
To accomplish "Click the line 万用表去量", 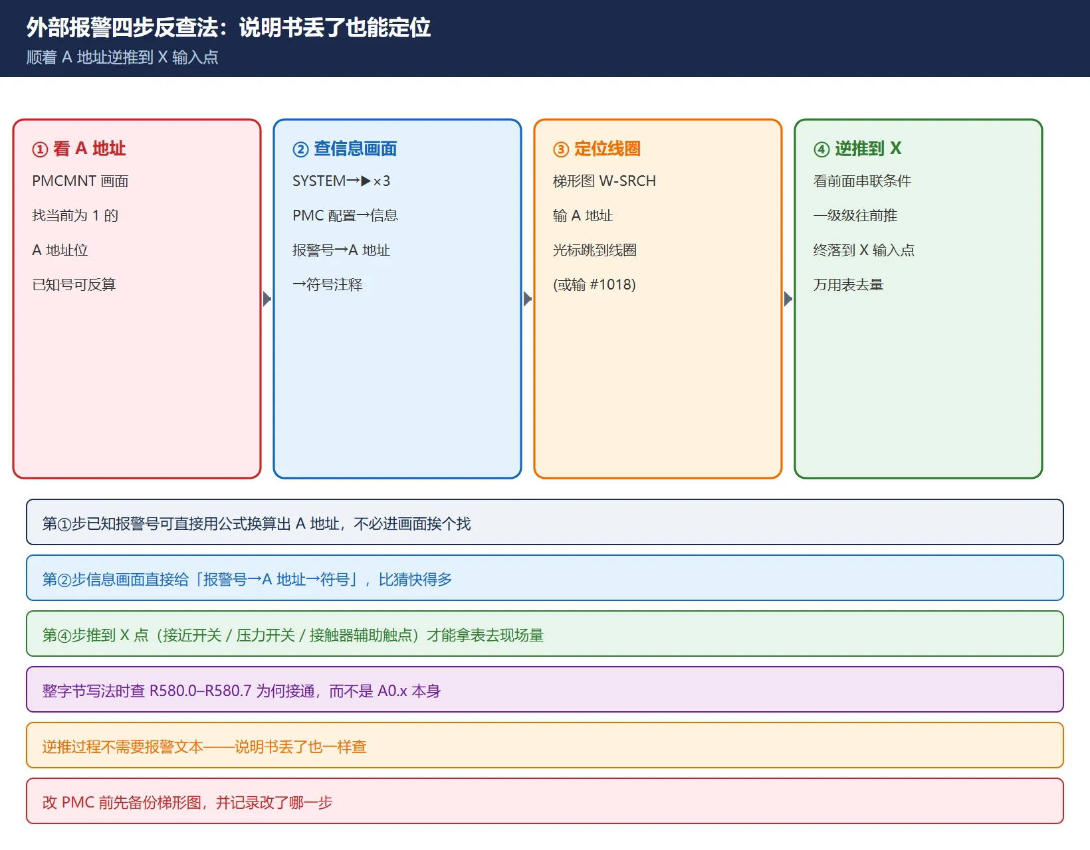I will (x=848, y=284).
